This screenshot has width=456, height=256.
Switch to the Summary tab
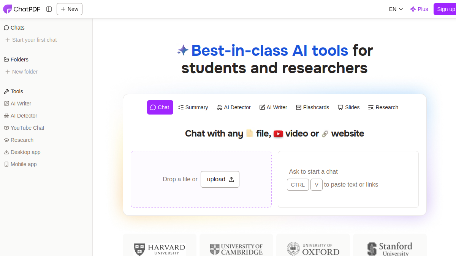193,107
